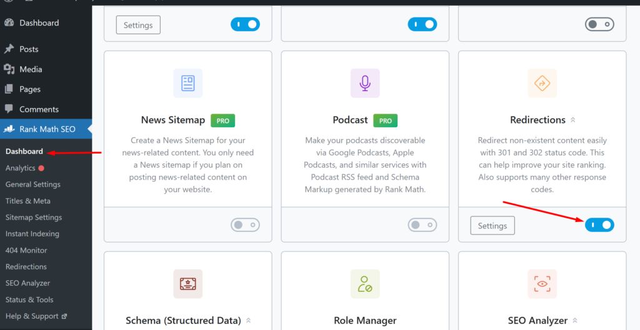Click the Dashboard gauge icon in sidebar

point(9,23)
